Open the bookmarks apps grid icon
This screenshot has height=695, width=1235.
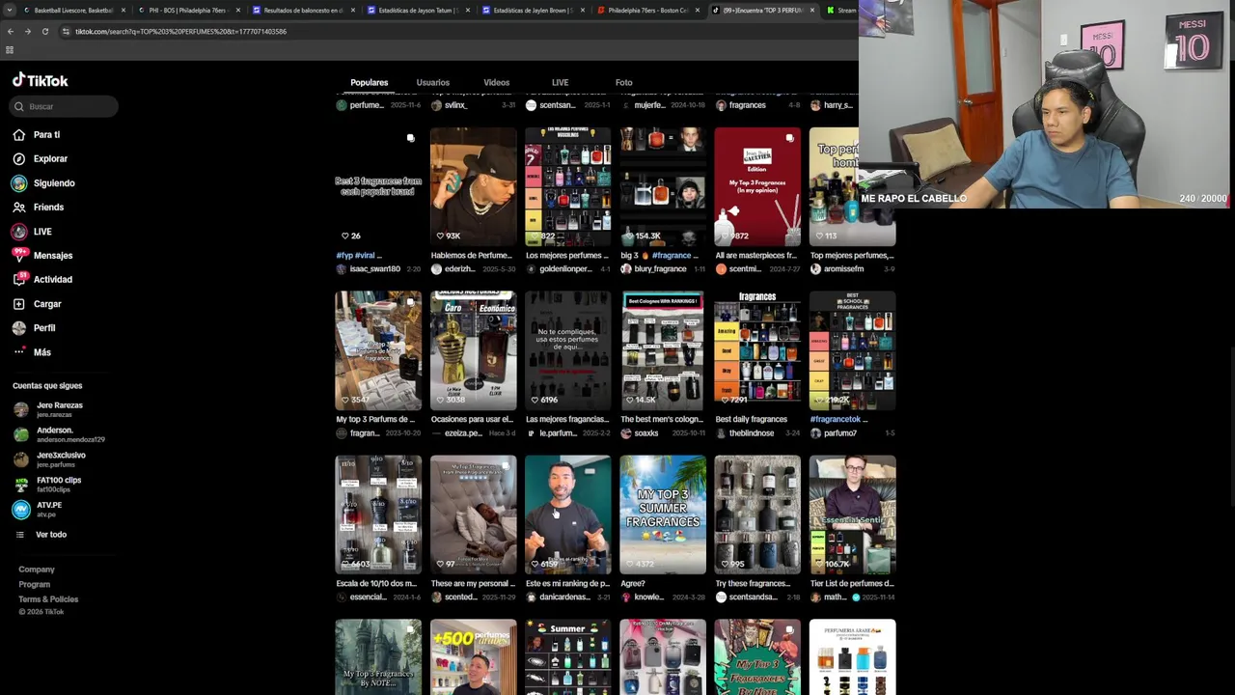click(10, 50)
